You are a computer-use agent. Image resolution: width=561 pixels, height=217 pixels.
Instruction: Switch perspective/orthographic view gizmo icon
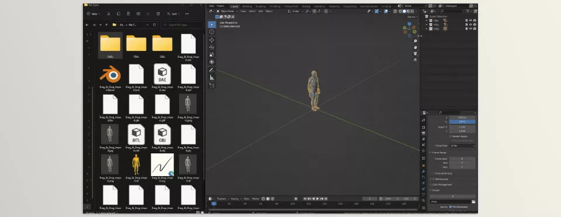click(415, 60)
